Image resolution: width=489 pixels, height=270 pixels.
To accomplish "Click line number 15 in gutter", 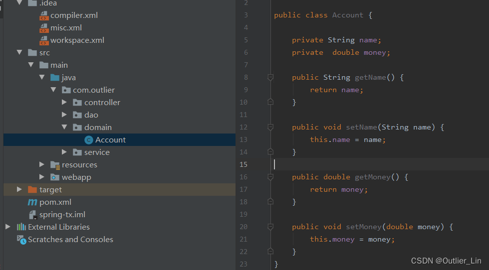I will tap(244, 164).
